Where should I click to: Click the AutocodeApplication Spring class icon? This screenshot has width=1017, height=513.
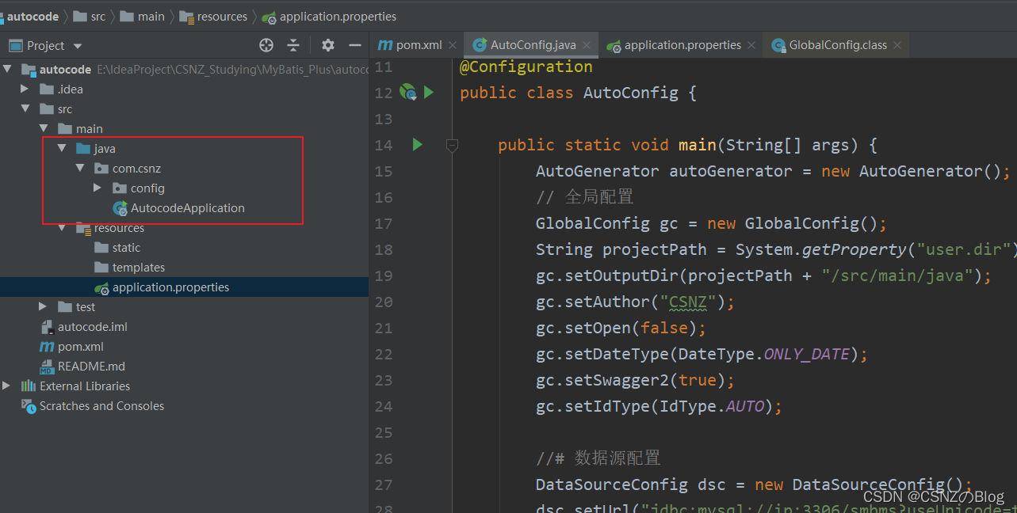click(x=120, y=208)
